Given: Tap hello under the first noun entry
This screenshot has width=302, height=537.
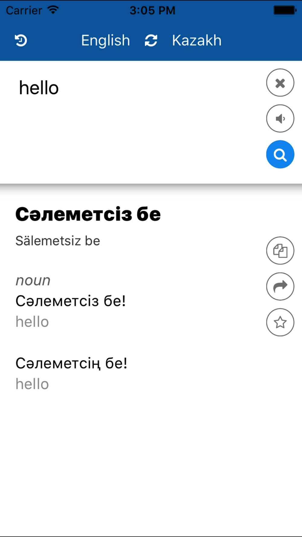Looking at the screenshot, I should [x=32, y=322].
